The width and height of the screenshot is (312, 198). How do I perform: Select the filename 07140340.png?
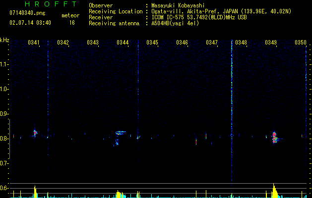click(x=27, y=13)
